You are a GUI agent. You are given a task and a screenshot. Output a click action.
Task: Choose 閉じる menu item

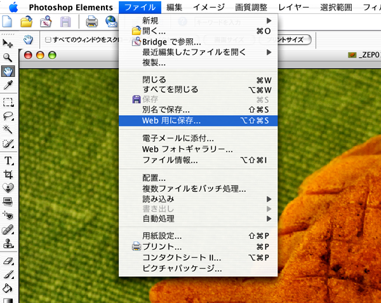tap(198, 79)
